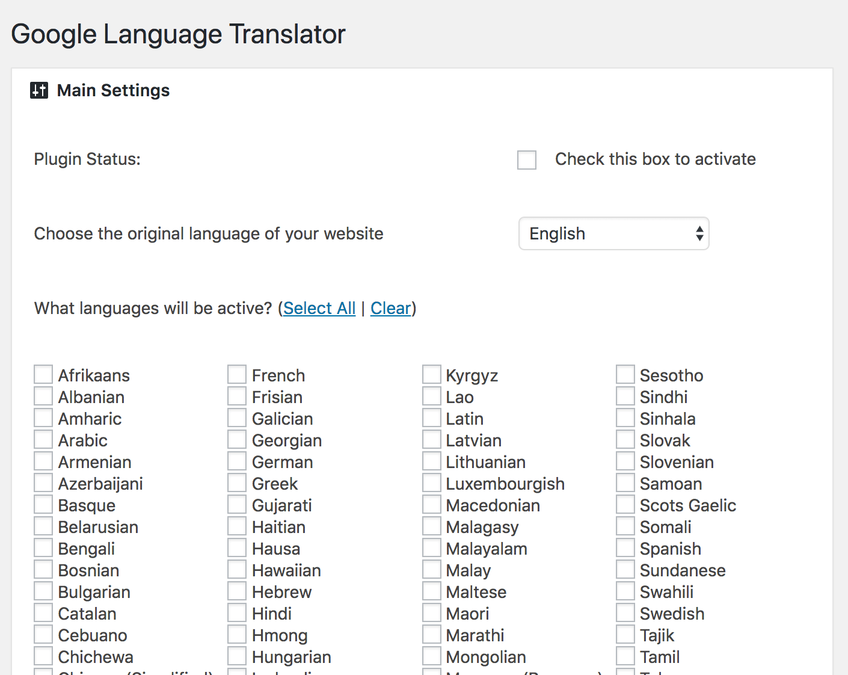Enable the Mongolian checkbox
Screen dimensions: 848x675
(432, 656)
